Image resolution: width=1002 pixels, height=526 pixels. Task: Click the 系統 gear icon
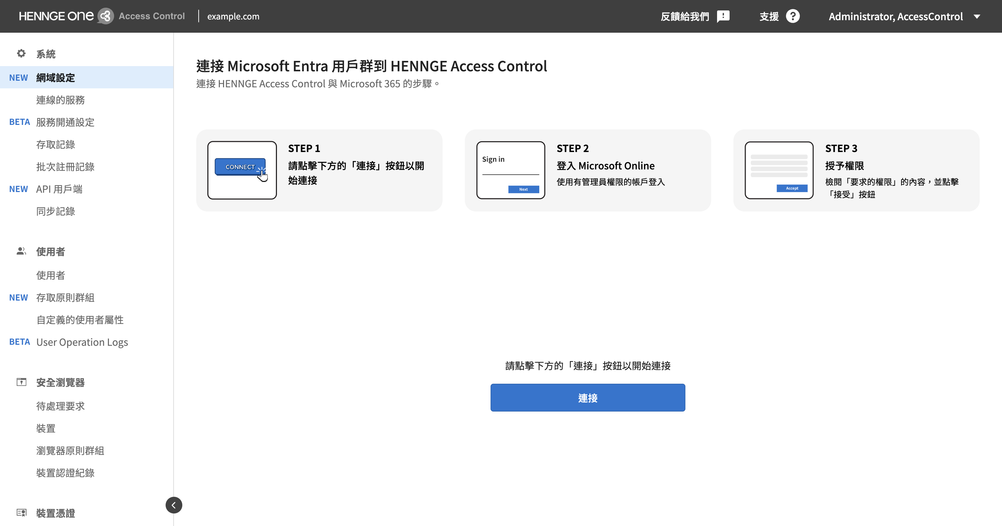coord(21,53)
